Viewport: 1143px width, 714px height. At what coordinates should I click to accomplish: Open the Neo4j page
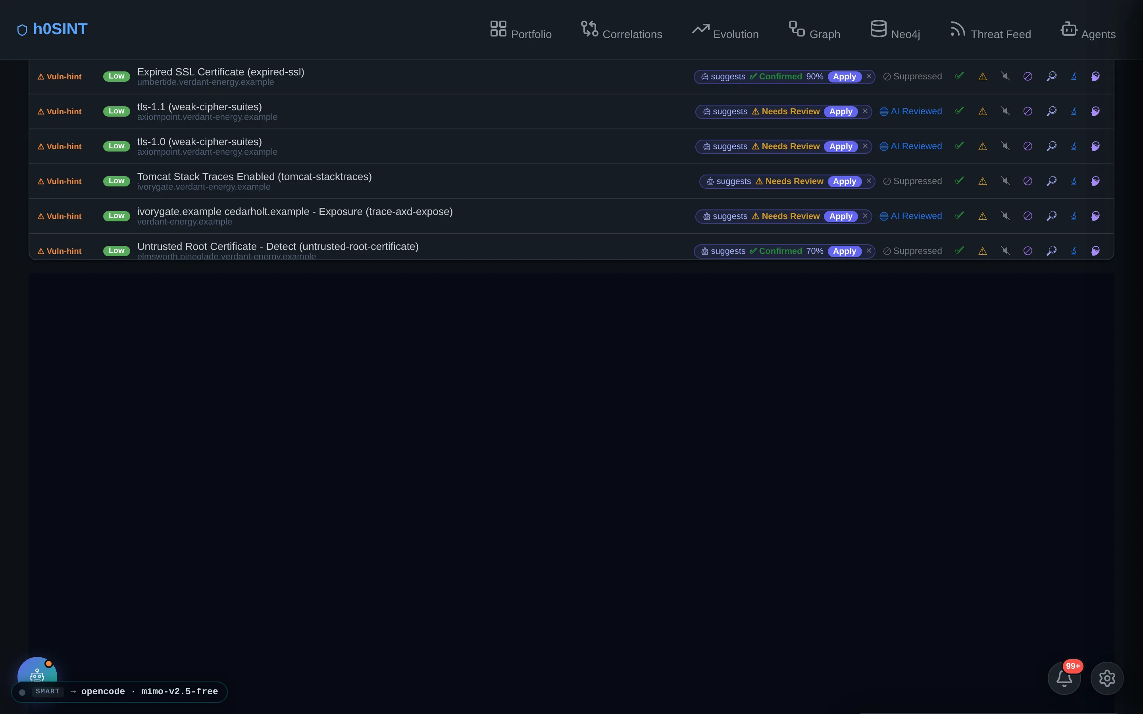click(x=895, y=30)
